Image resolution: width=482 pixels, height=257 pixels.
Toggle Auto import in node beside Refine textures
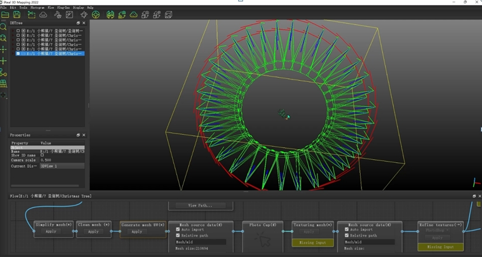(347, 229)
